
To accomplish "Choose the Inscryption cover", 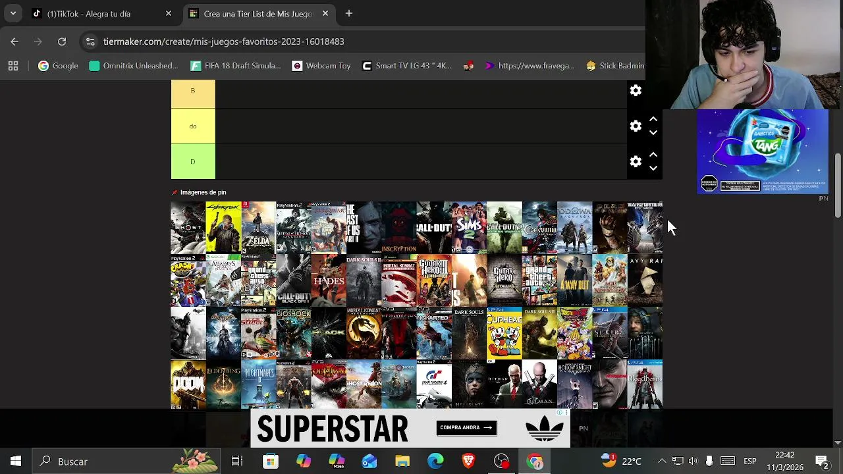I will 399,228.
